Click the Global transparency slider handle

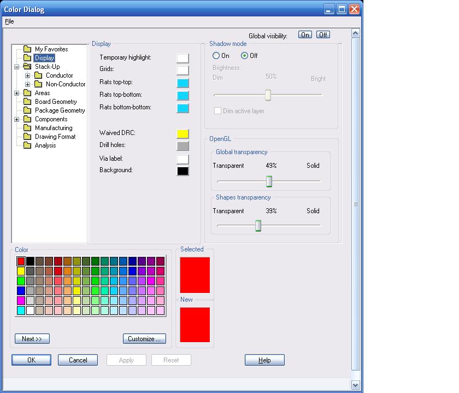pos(269,181)
